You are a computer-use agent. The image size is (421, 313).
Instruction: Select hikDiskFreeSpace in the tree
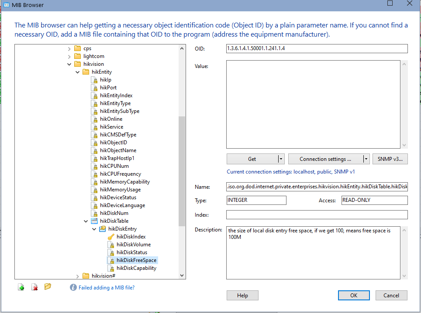136,260
